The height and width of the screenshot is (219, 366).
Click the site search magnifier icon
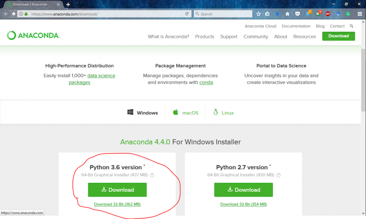(x=351, y=26)
